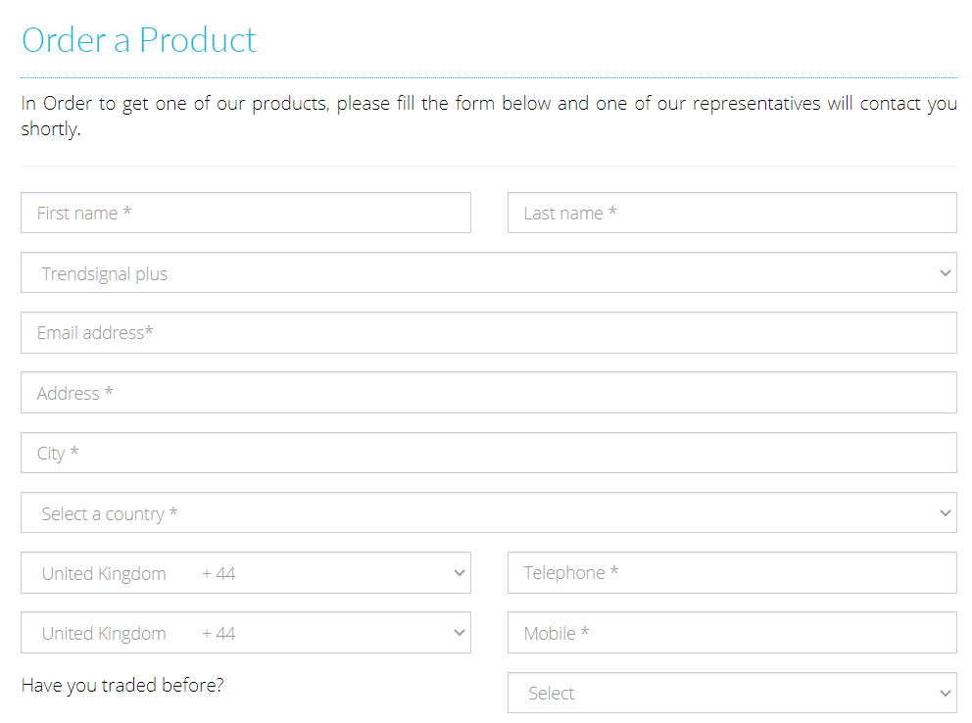
Task: Click the Order a Product heading
Action: tap(139, 40)
